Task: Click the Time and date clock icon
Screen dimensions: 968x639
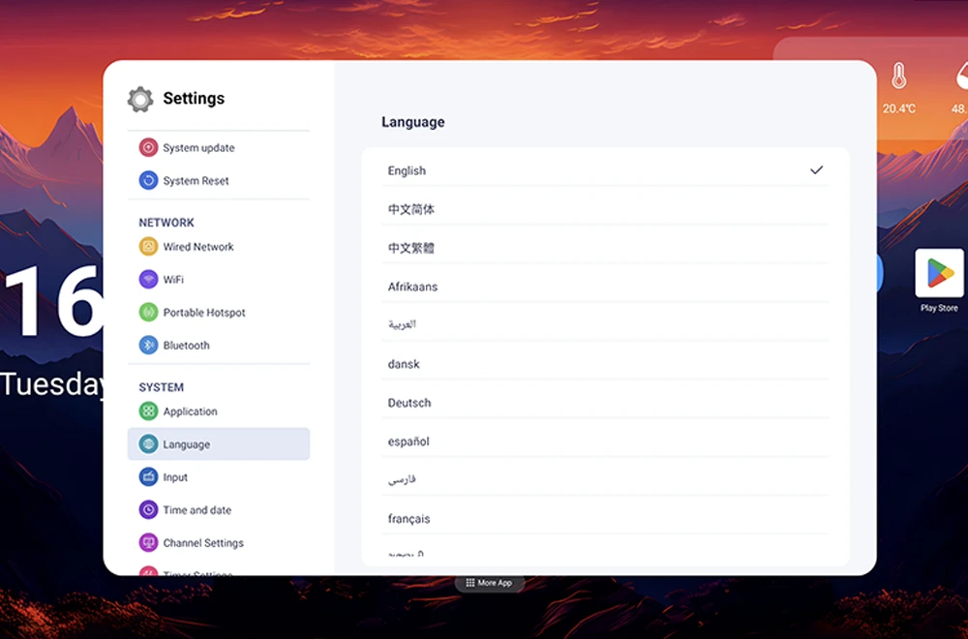Action: (x=148, y=510)
